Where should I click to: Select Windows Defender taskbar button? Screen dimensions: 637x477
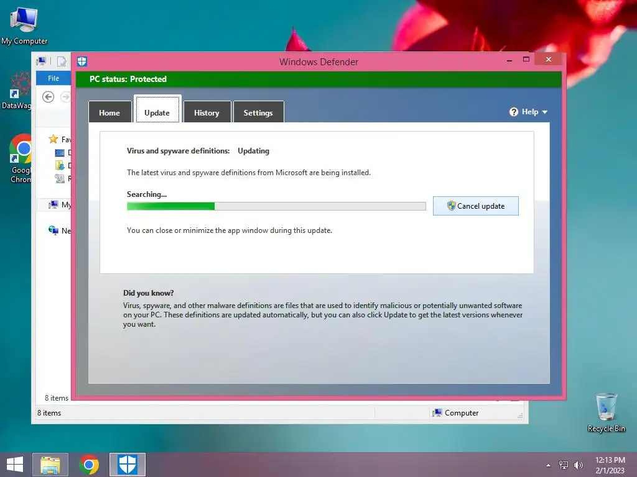tap(127, 465)
